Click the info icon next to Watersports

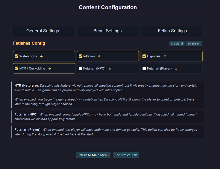[42, 56]
